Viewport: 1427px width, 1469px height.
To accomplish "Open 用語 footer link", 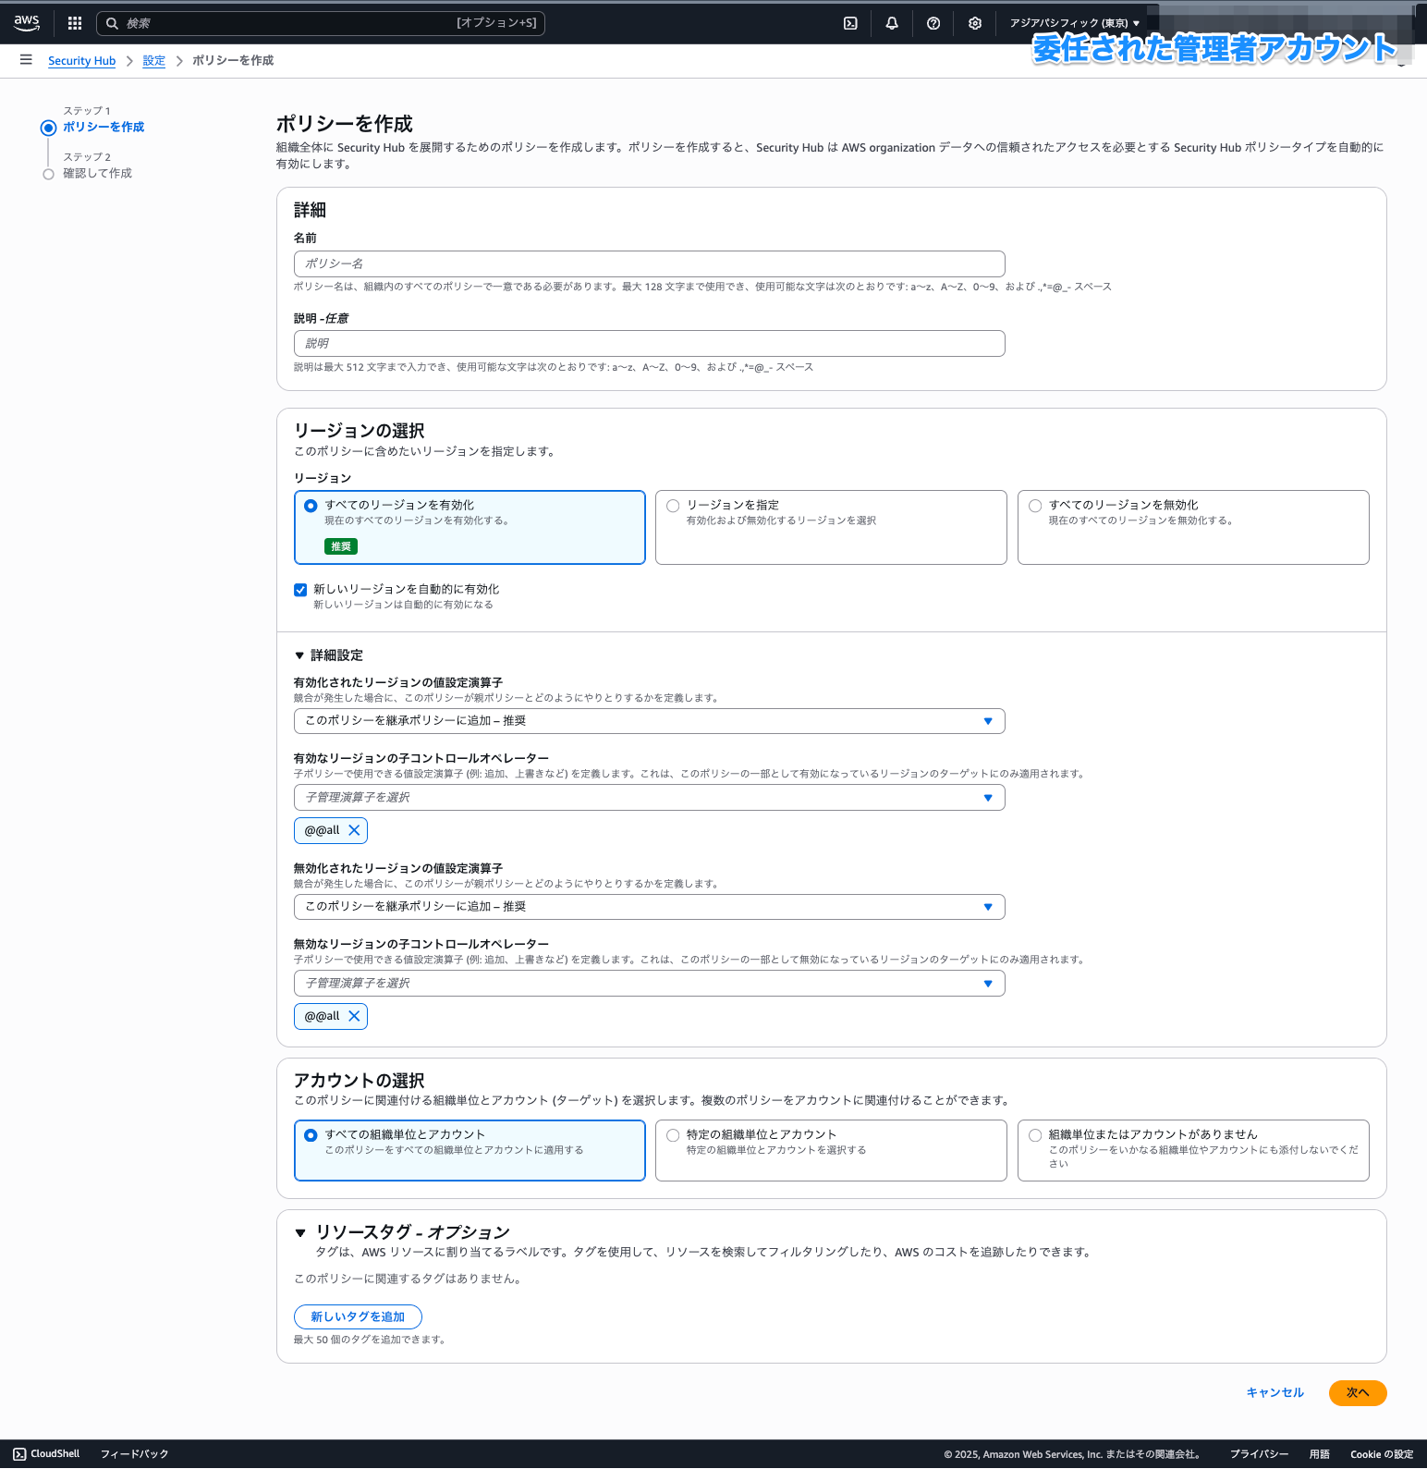I will pos(1319,1454).
